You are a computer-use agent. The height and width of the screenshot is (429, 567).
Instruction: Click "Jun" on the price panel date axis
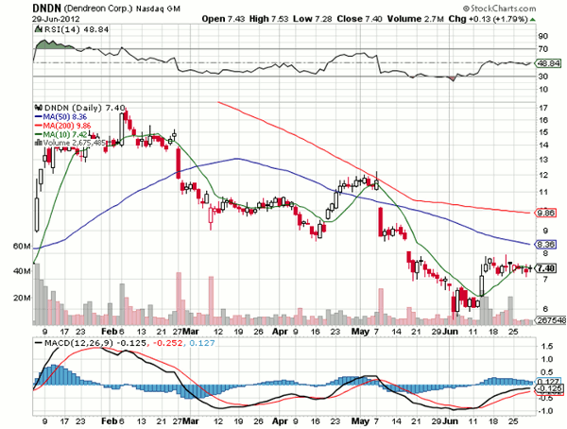(451, 332)
